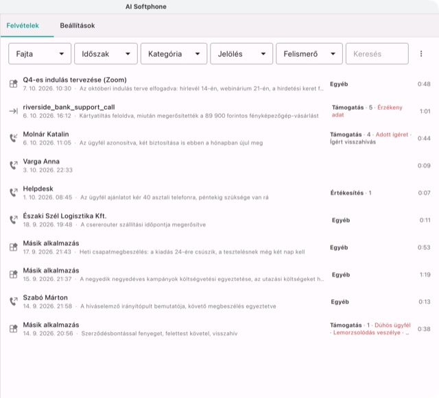Viewport: 439px width, 398px height.
Task: Click app icon of 15. 9. Másik alkalmazás
Action: [x=14, y=275]
